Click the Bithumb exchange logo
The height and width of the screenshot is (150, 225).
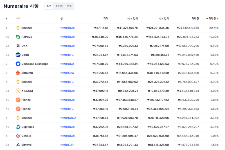pos(18,73)
